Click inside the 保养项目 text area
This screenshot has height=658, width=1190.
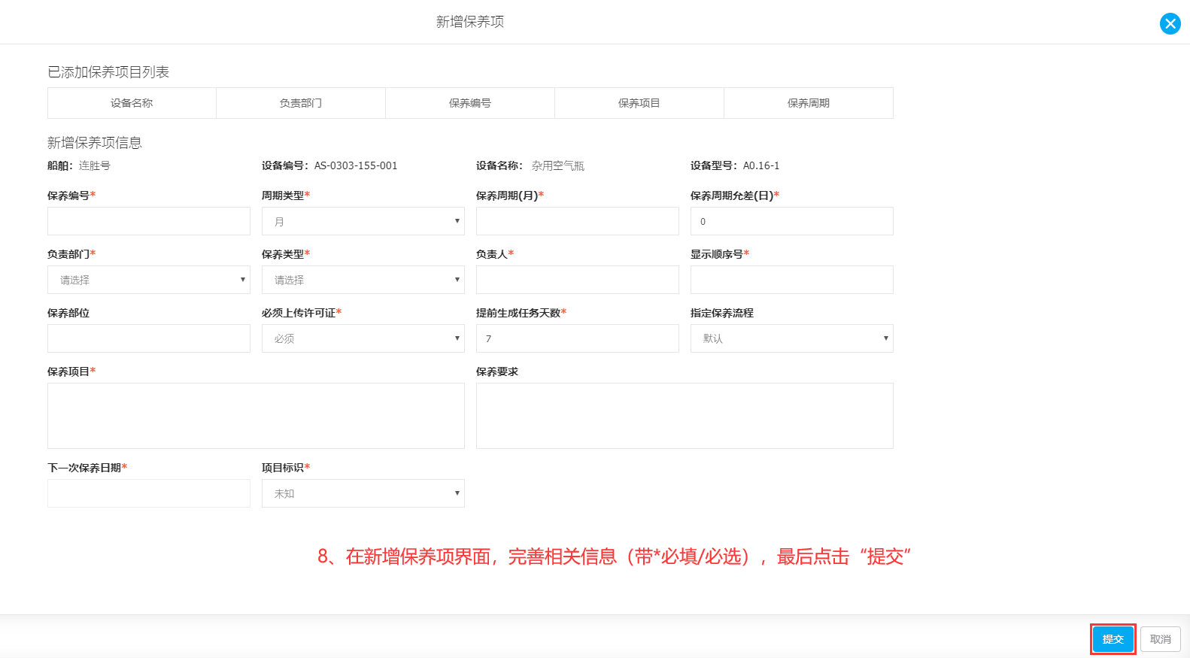pyautogui.click(x=256, y=416)
